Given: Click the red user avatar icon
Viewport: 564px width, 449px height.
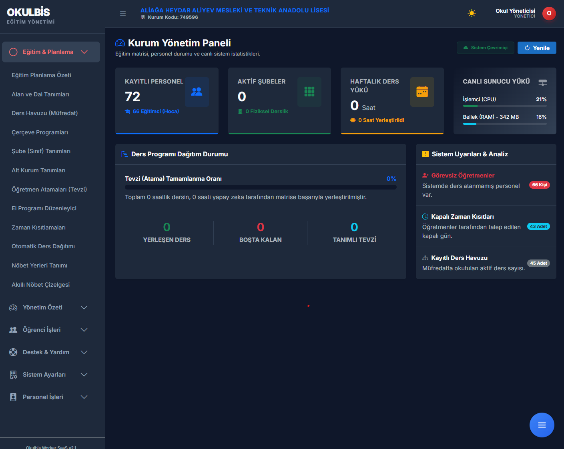Looking at the screenshot, I should (x=549, y=13).
